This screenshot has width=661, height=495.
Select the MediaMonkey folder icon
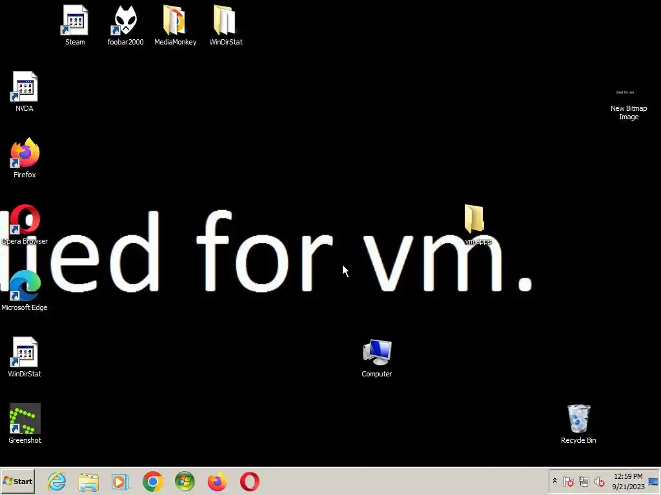point(175,25)
